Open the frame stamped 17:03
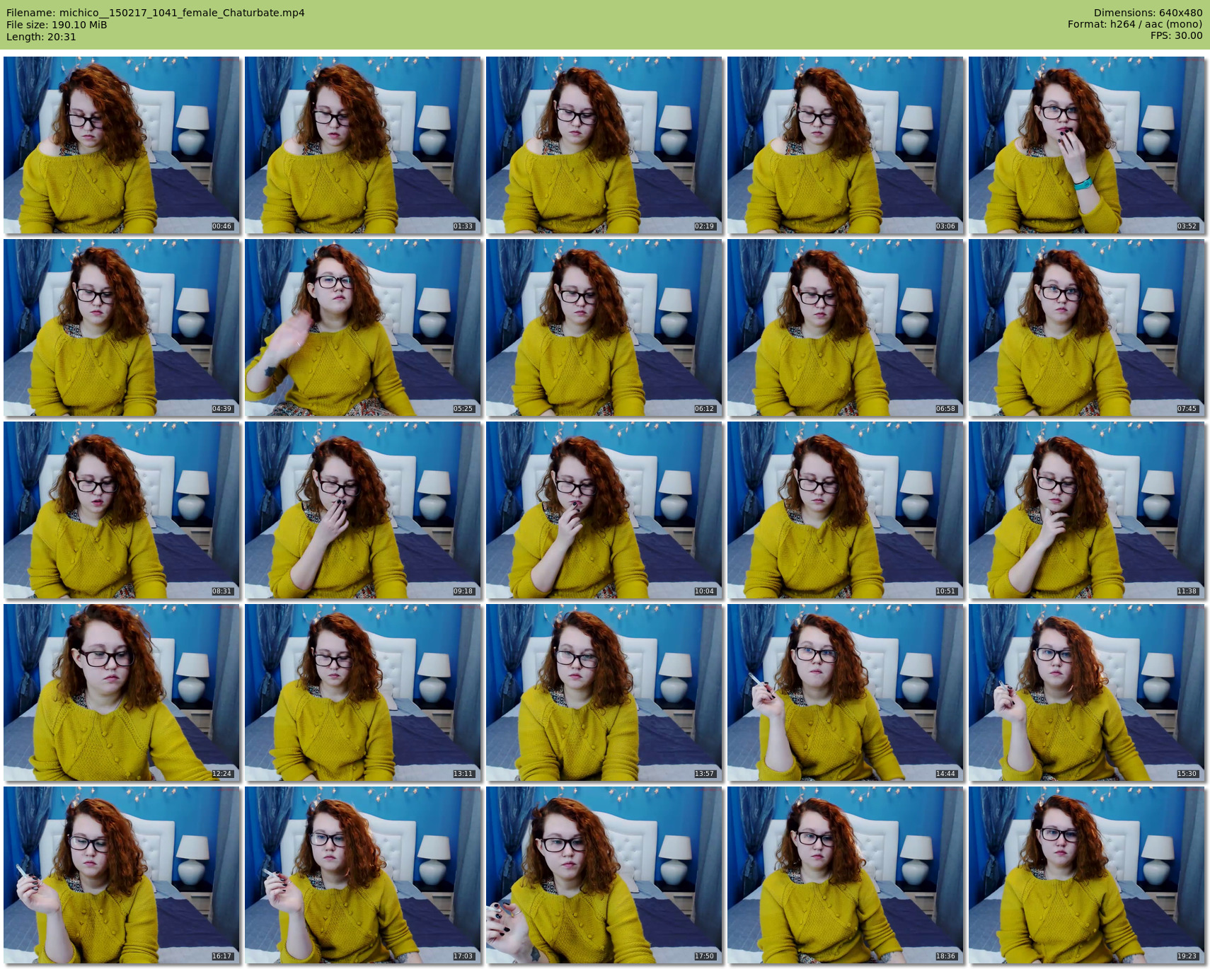This screenshot has width=1210, height=969. point(363,875)
